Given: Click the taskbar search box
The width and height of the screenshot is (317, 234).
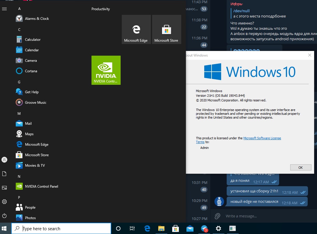Looking at the screenshot, I should (61, 228).
